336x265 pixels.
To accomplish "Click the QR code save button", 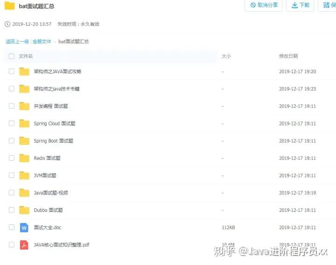I will coord(328,5).
